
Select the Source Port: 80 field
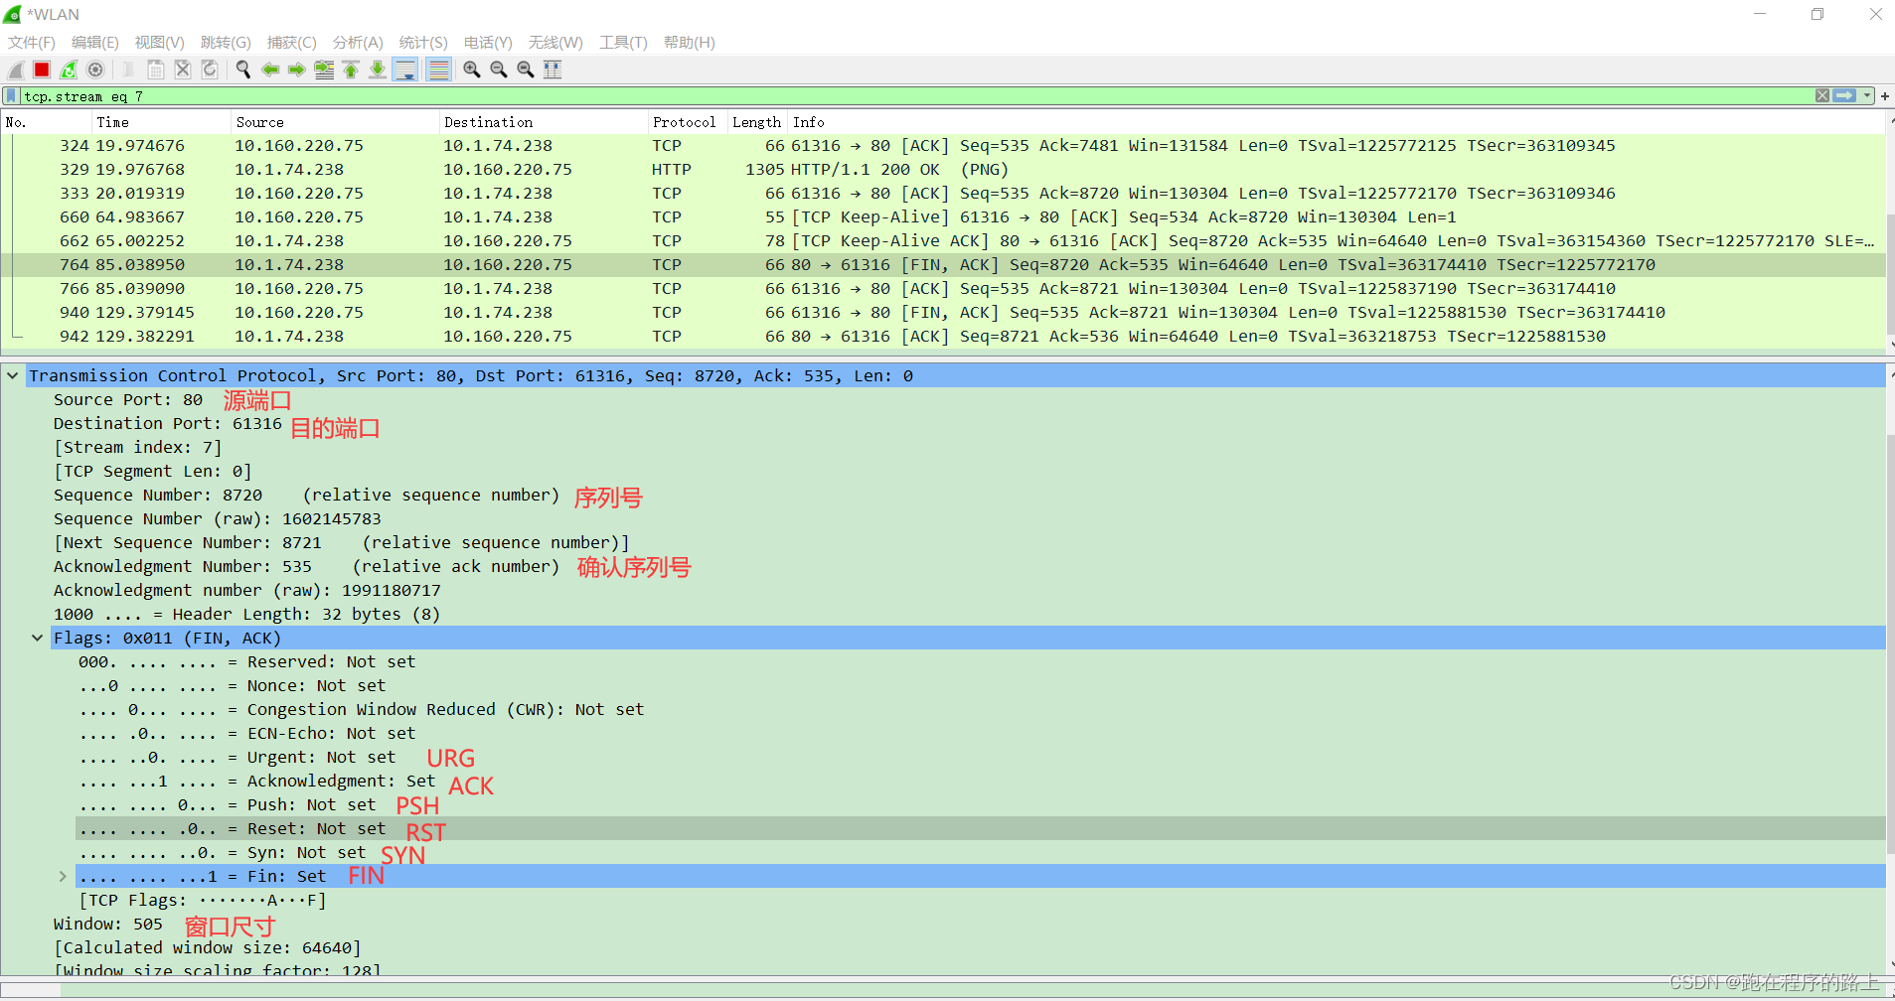[128, 399]
